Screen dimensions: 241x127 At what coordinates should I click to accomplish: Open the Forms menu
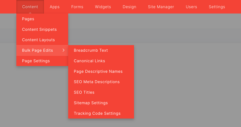click(x=77, y=7)
